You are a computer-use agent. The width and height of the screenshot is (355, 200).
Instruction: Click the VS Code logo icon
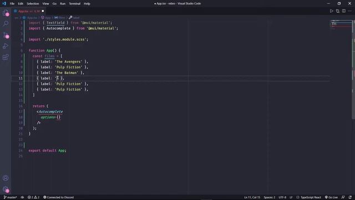click(x=4, y=3)
